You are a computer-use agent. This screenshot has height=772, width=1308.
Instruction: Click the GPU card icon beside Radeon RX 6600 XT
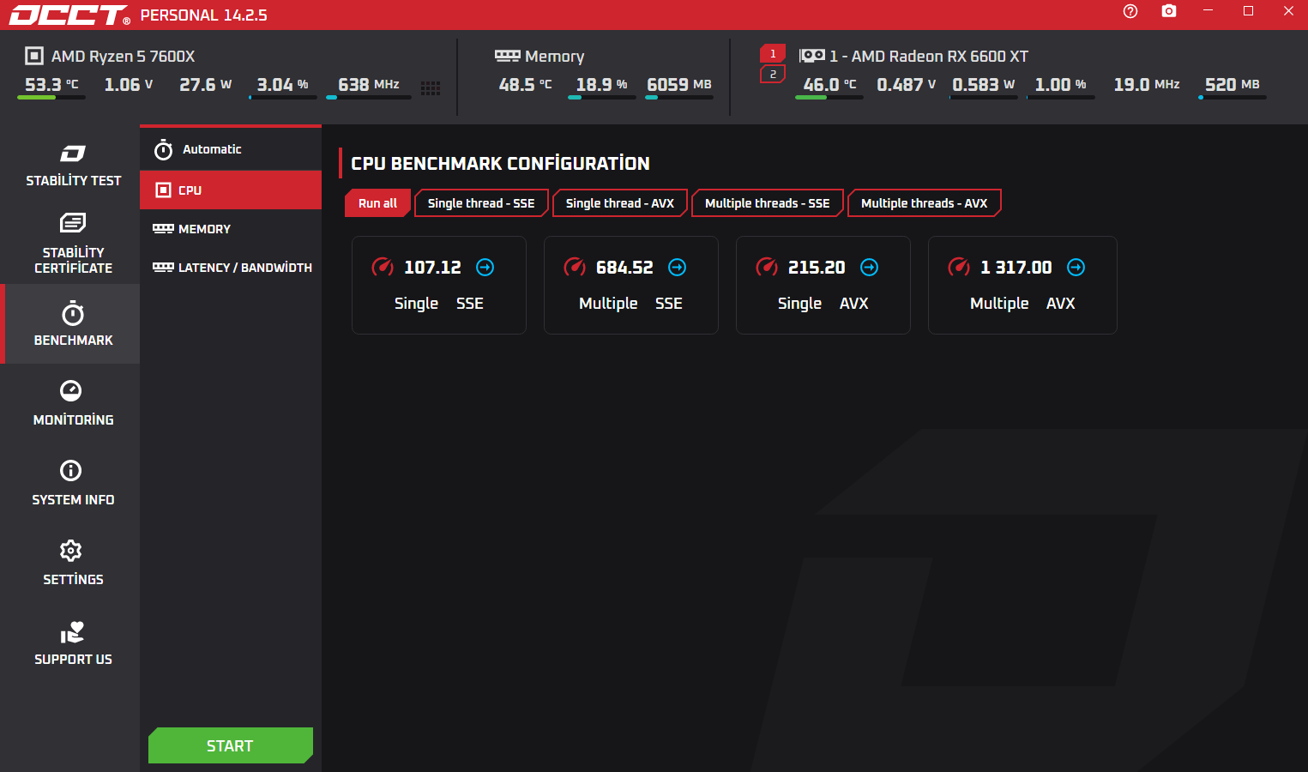[812, 56]
